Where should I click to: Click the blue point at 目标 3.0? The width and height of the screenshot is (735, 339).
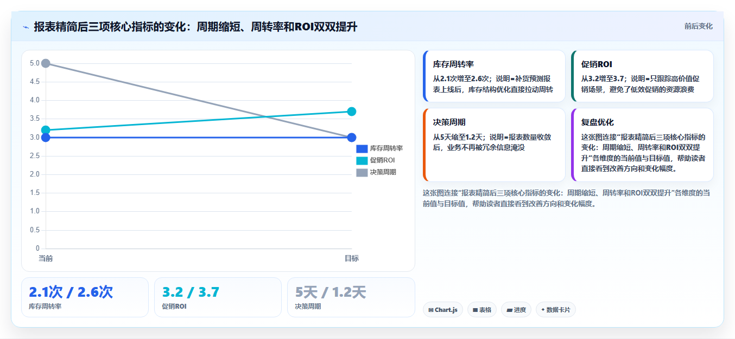click(x=351, y=138)
